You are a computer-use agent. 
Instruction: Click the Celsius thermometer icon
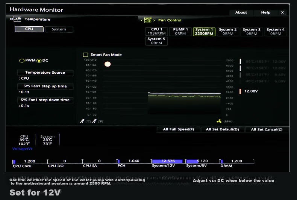point(82,121)
